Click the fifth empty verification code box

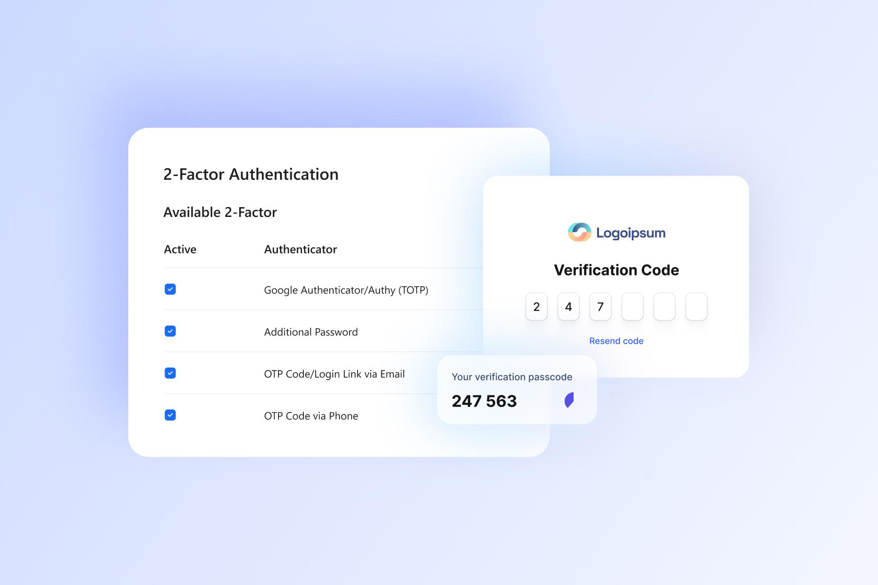pos(664,307)
